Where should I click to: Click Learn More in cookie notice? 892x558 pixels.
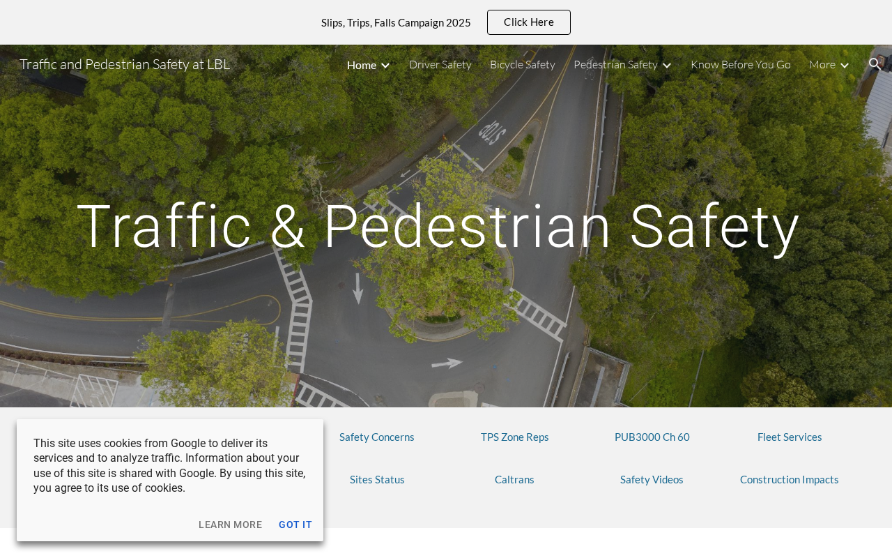point(231,525)
